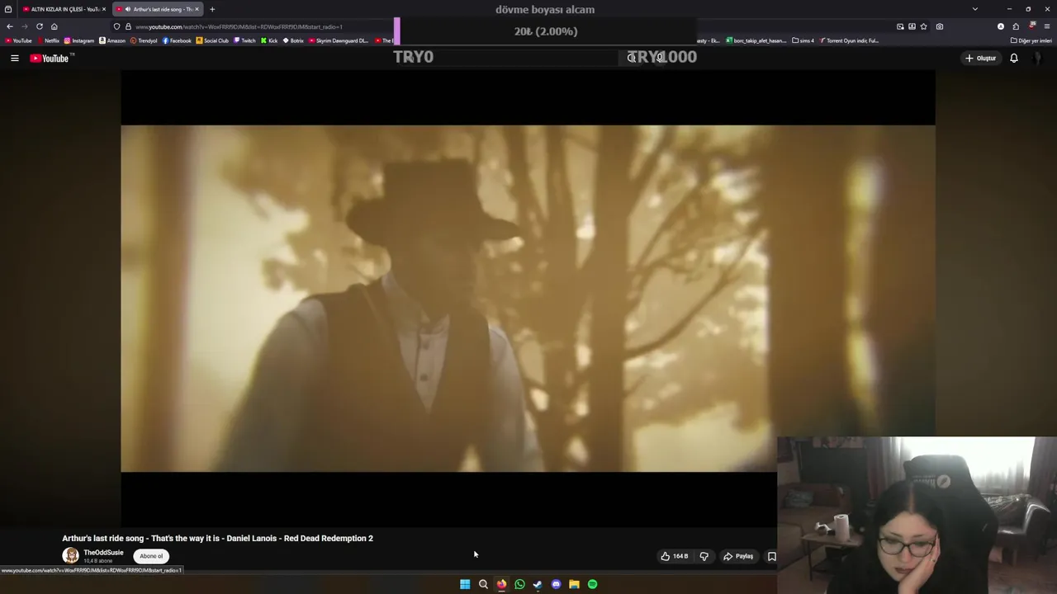Screen dimensions: 1057x594
Task: Open Botrix bookmark
Action: [x=293, y=40]
